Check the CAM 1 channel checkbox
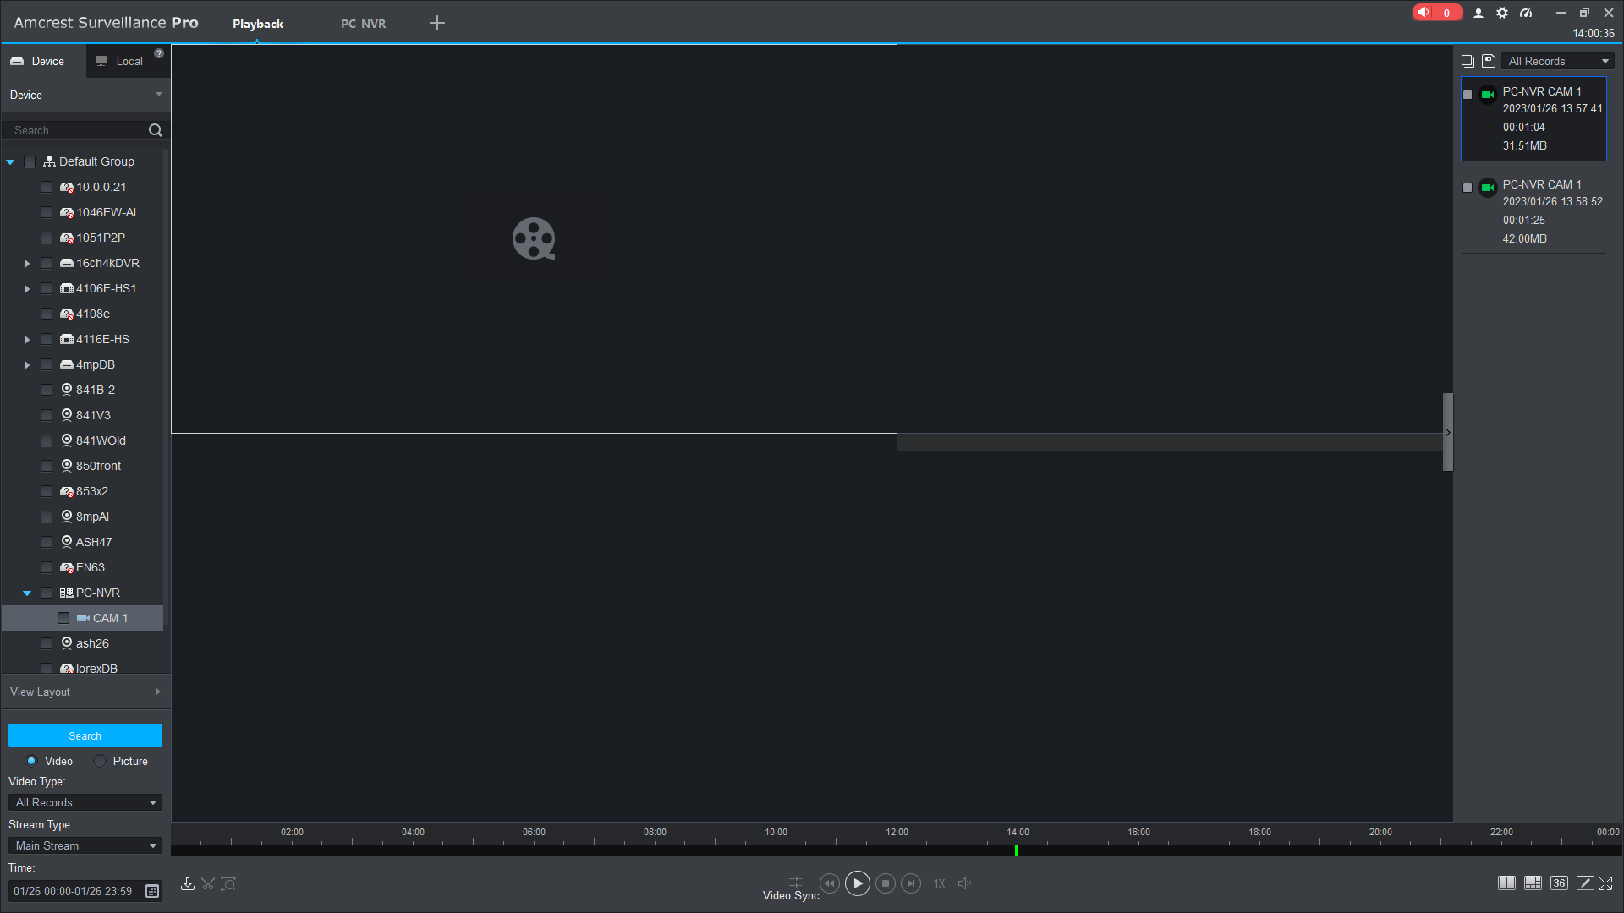The width and height of the screenshot is (1624, 913). click(x=63, y=618)
